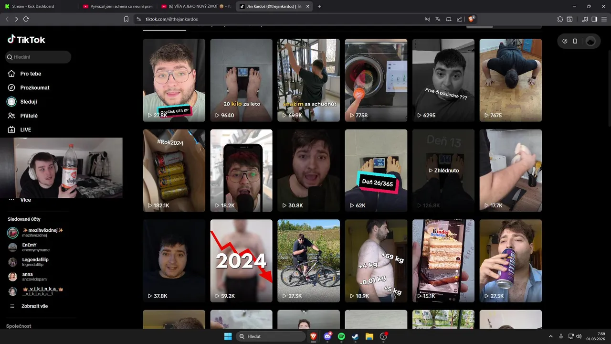Screen dimensions: 611x344
Task: Open File Explorer from the taskbar
Action: [369, 336]
